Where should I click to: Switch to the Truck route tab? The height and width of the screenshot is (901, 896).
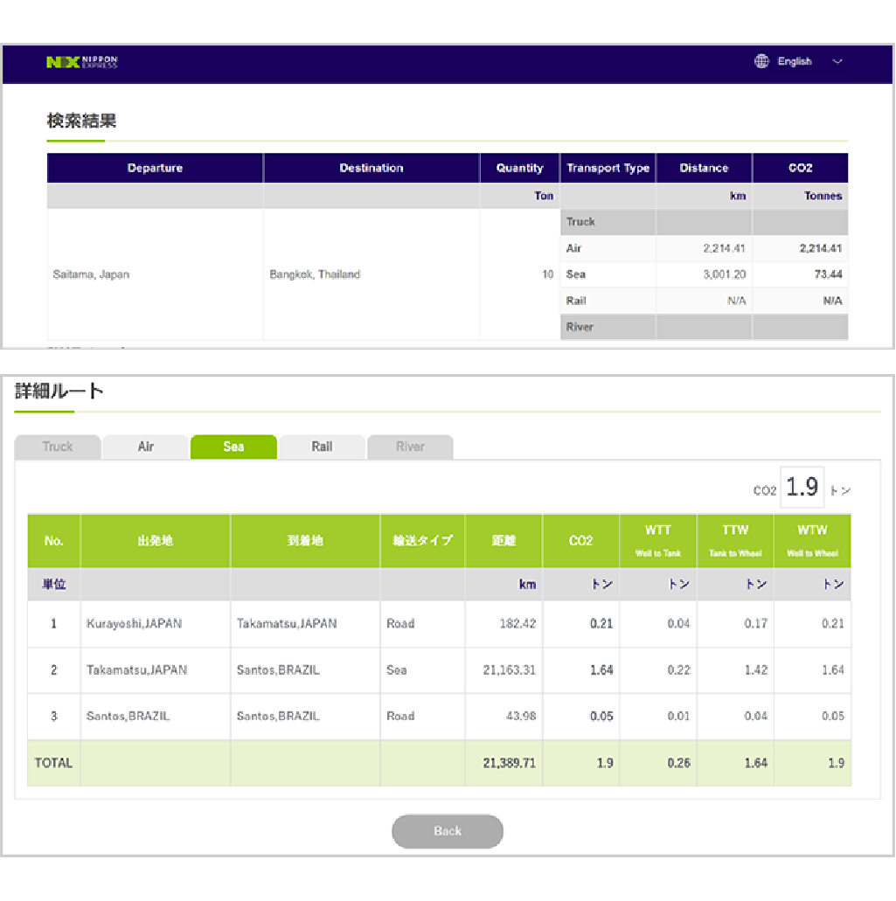58,447
